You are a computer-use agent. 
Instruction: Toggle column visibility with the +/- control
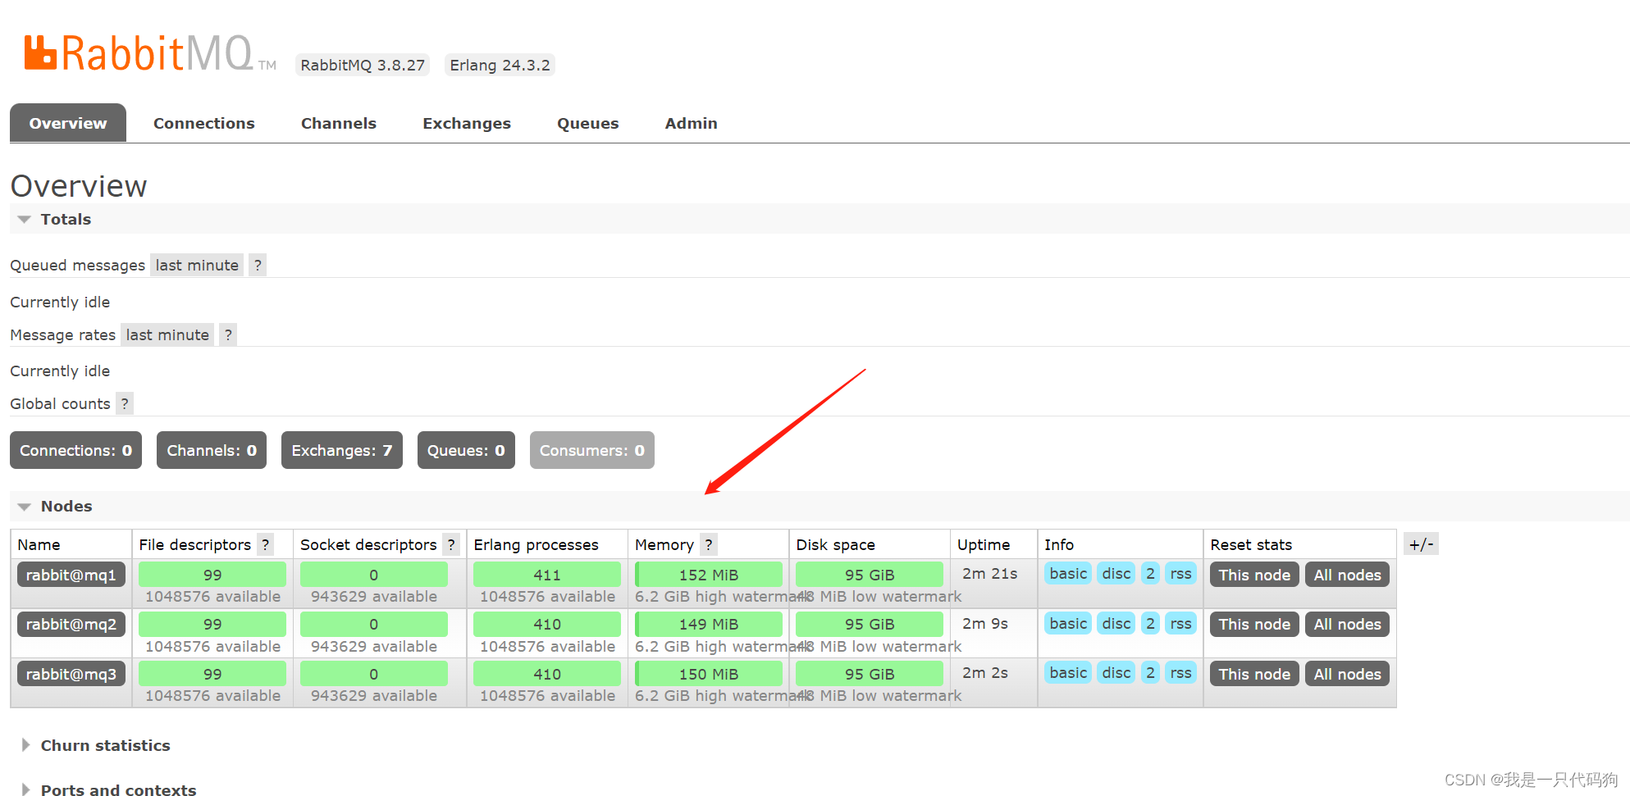click(x=1421, y=544)
